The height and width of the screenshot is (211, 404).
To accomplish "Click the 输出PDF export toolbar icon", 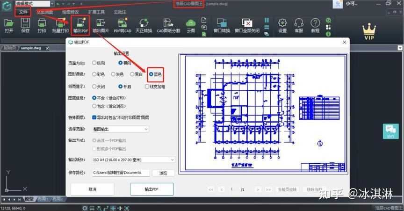I will tap(80, 25).
